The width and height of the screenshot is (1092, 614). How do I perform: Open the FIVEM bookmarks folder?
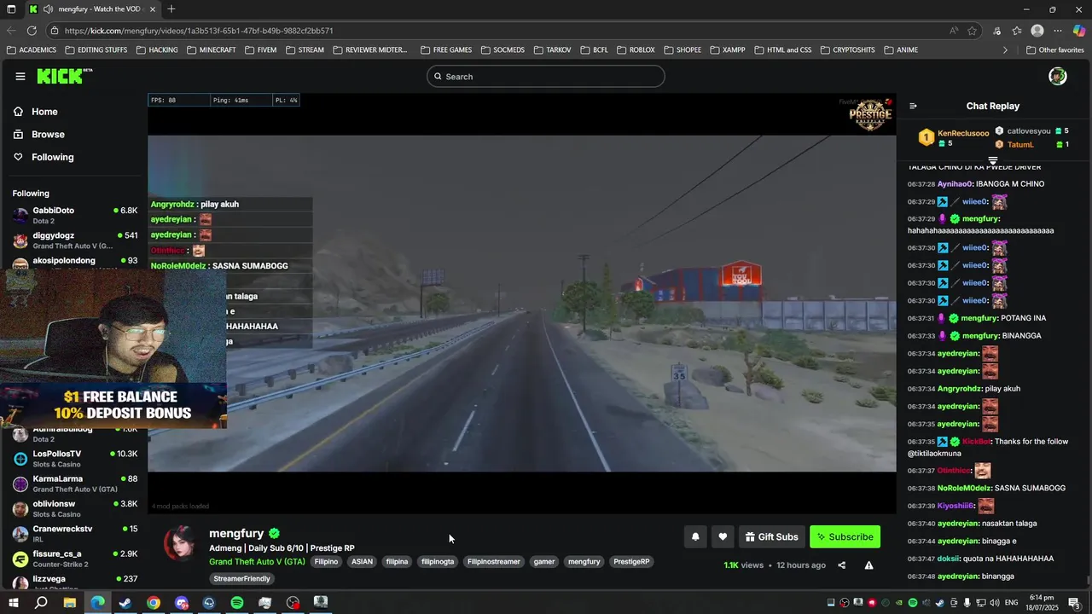click(x=260, y=50)
